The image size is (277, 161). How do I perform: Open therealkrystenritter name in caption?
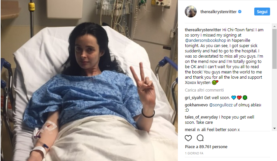[203, 30]
